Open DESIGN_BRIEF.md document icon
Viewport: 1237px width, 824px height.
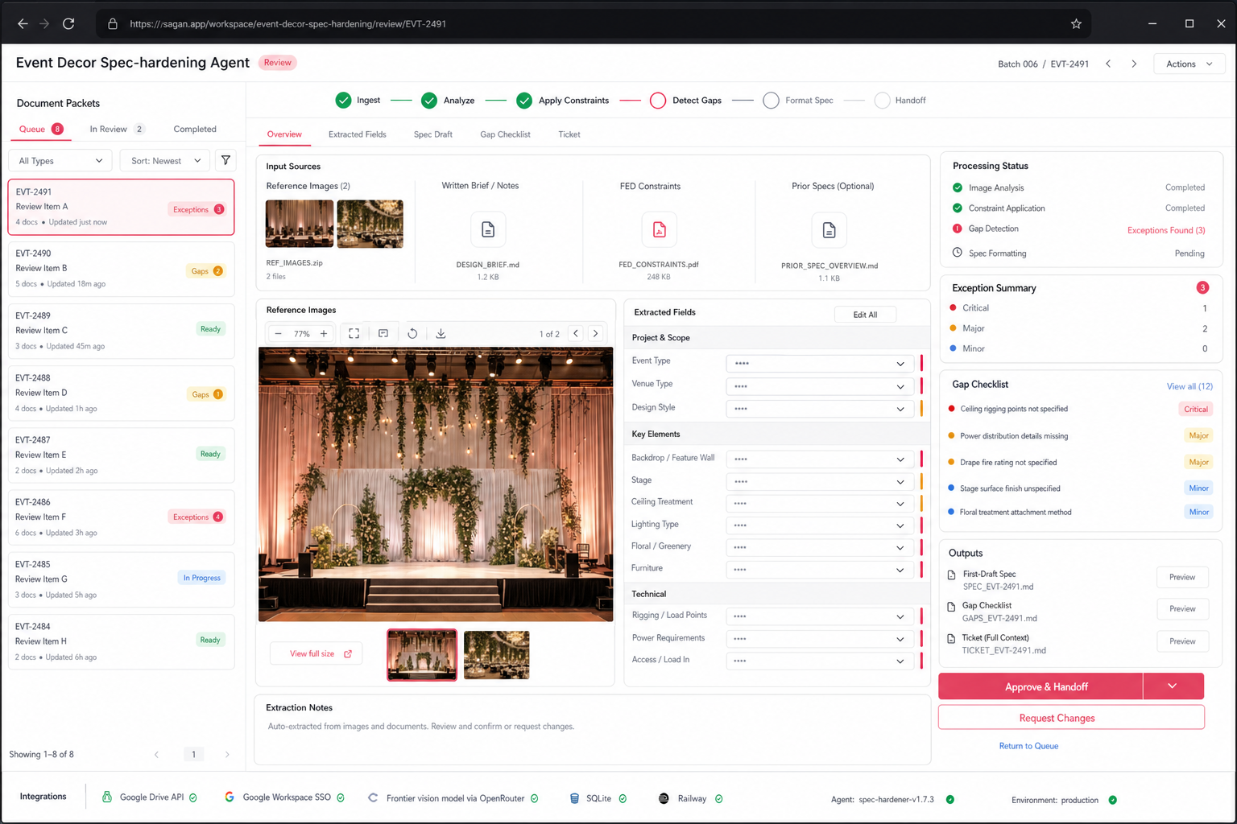click(x=488, y=230)
